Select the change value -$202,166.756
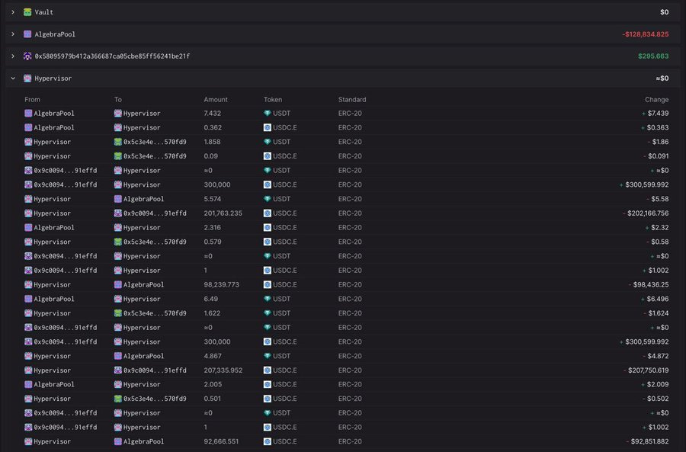The height and width of the screenshot is (452, 686). [x=646, y=213]
